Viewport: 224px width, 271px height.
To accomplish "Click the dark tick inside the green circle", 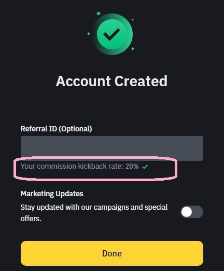I will (111, 35).
